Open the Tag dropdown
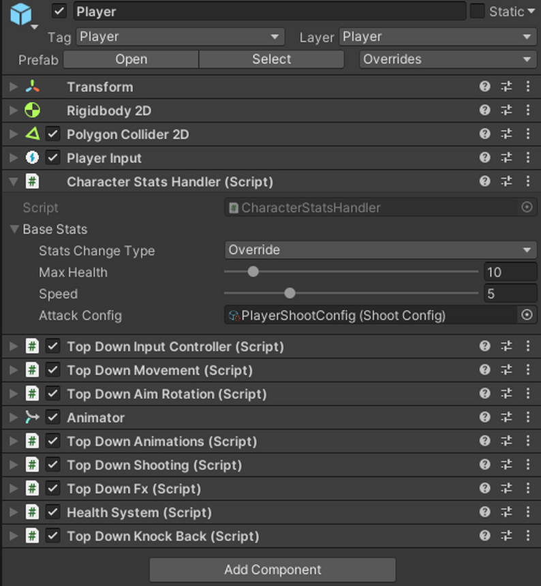This screenshot has width=541, height=586. pos(181,37)
